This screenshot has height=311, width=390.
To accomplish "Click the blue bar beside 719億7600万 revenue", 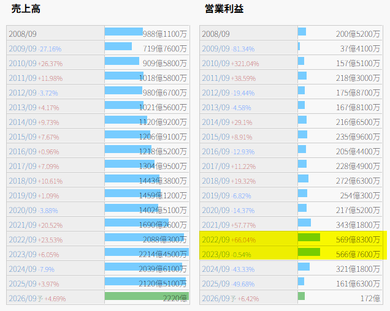I will click(x=118, y=47).
